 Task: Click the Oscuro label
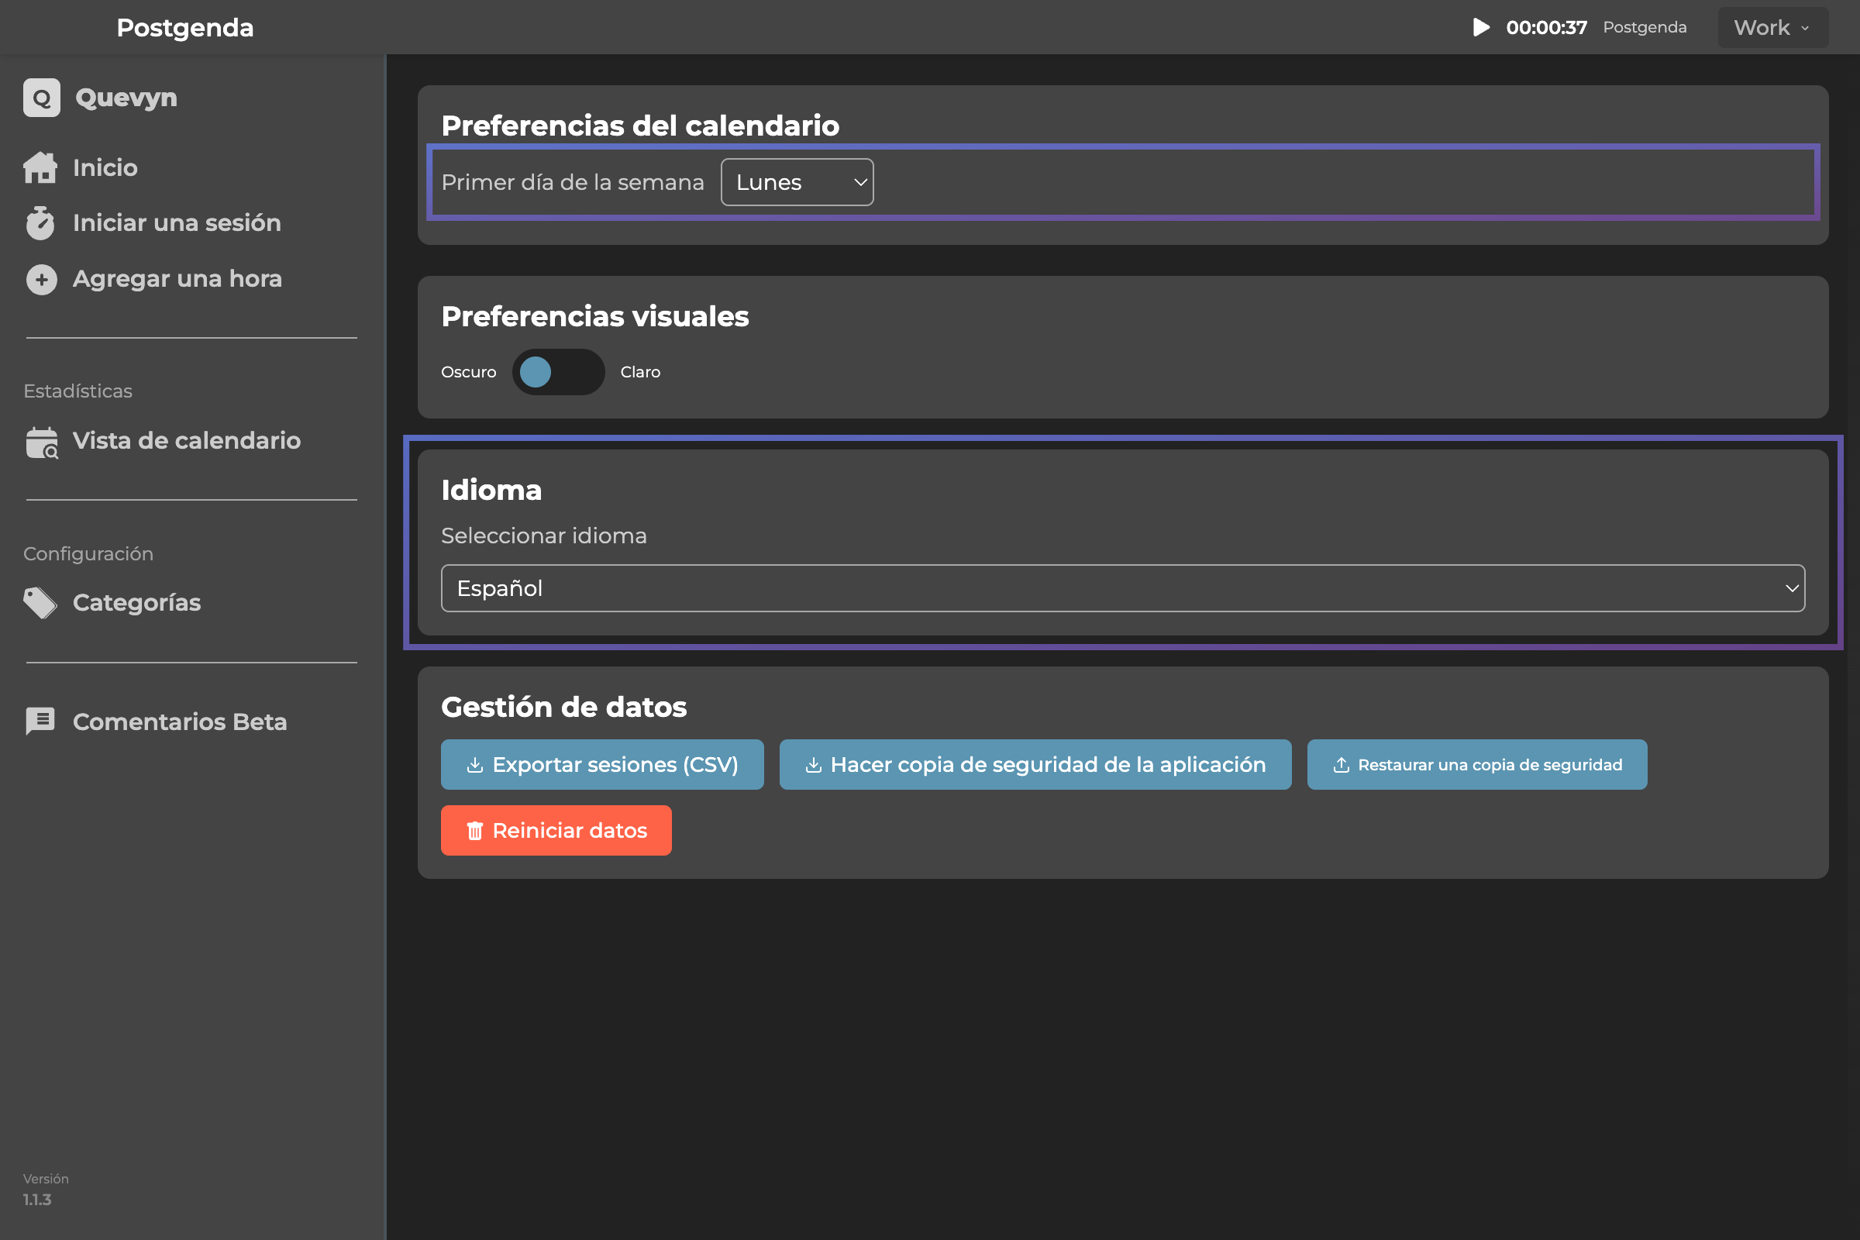tap(469, 372)
